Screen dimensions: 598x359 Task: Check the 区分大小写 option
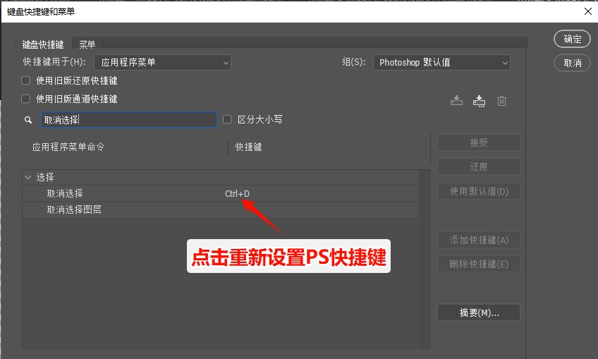pos(227,120)
